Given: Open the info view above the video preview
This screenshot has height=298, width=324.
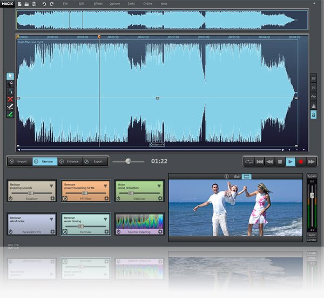Looking at the screenshot, I should 226,176.
